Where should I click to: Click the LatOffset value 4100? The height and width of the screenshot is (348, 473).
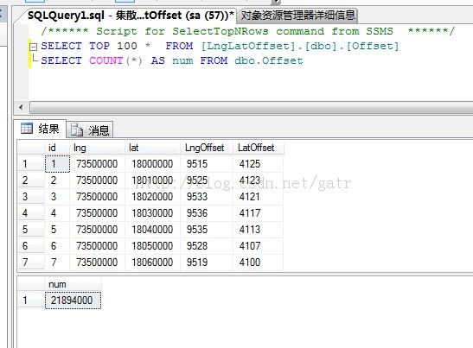click(258, 263)
